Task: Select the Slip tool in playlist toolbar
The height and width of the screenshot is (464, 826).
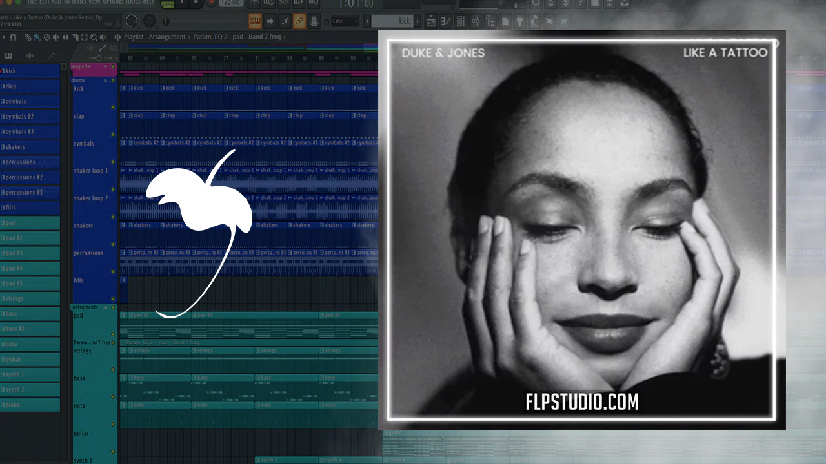Action: point(65,37)
